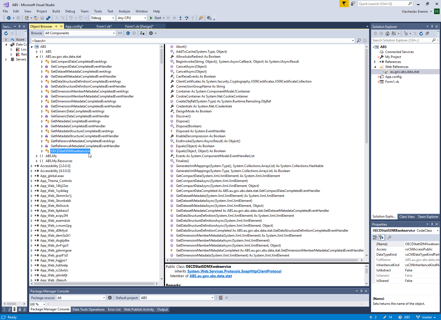Sort Properties alphabetically

click(x=381, y=237)
